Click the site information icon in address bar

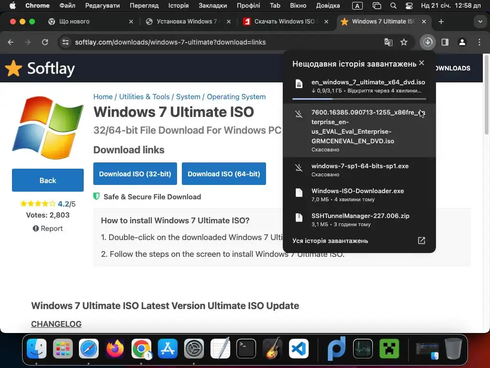(x=65, y=42)
